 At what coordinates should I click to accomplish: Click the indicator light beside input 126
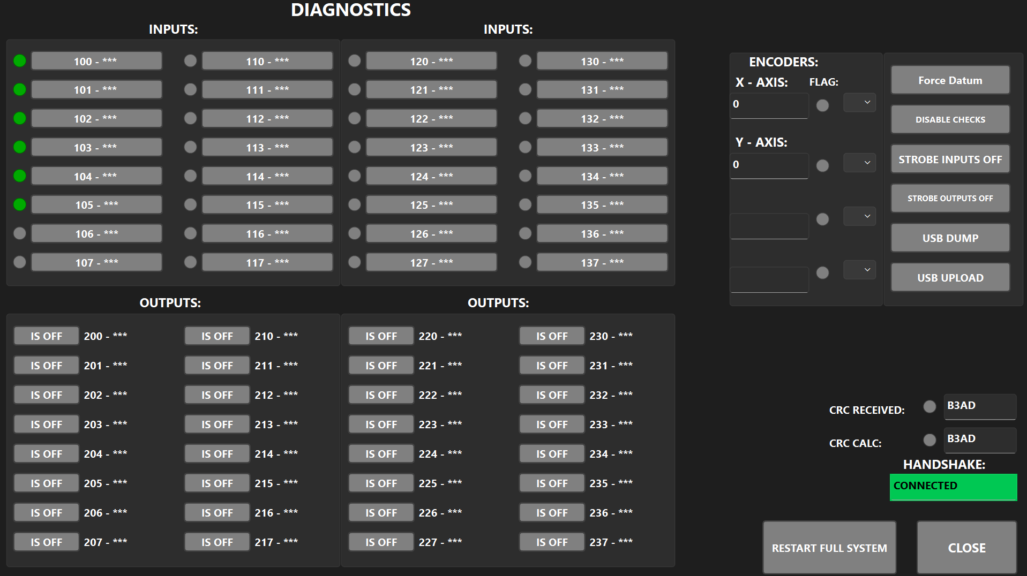355,233
